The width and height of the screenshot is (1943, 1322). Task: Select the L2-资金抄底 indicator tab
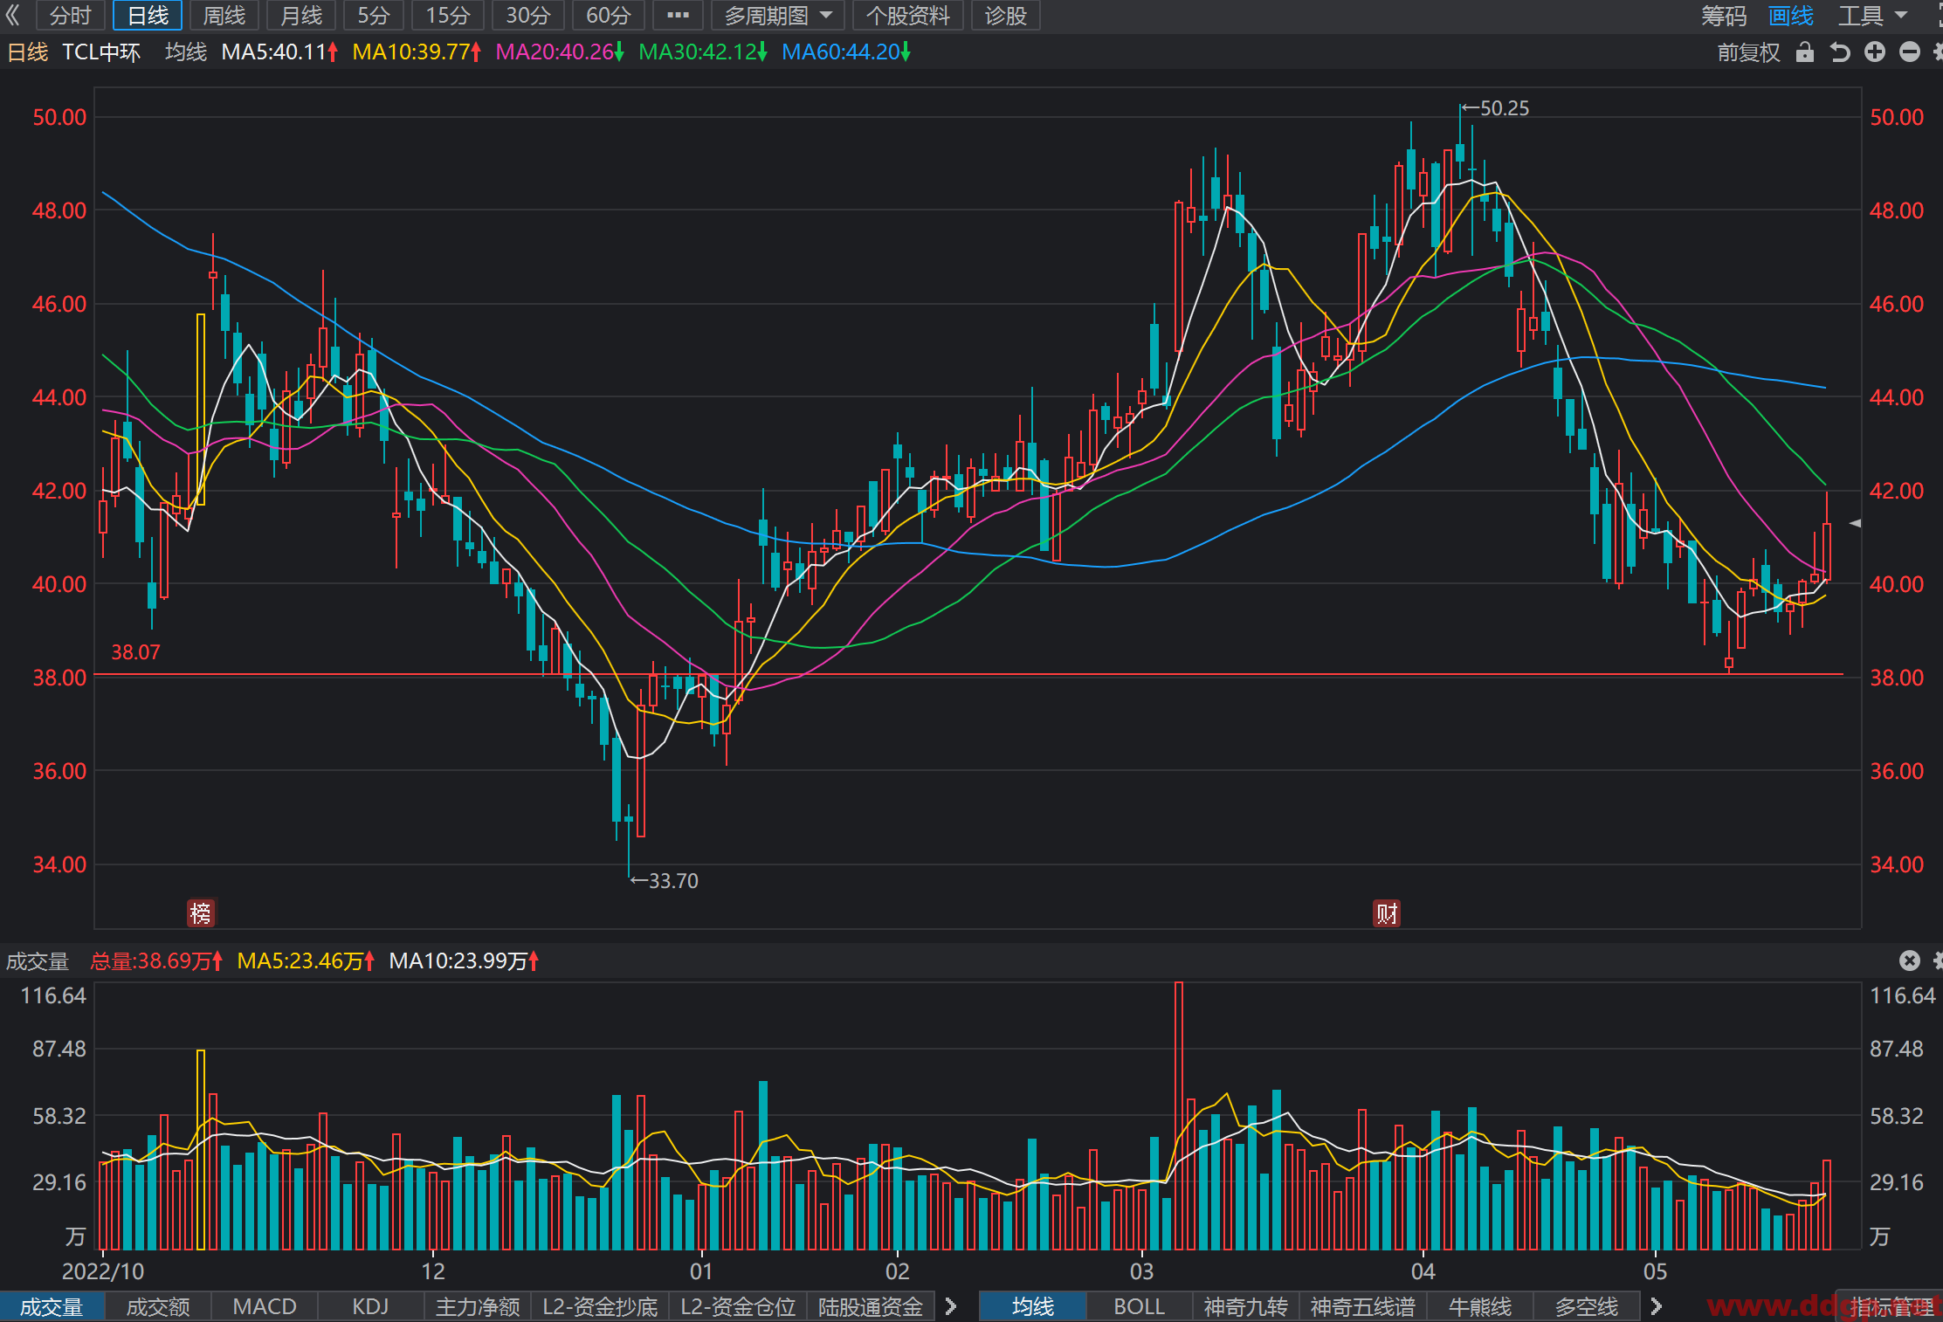(x=600, y=1306)
